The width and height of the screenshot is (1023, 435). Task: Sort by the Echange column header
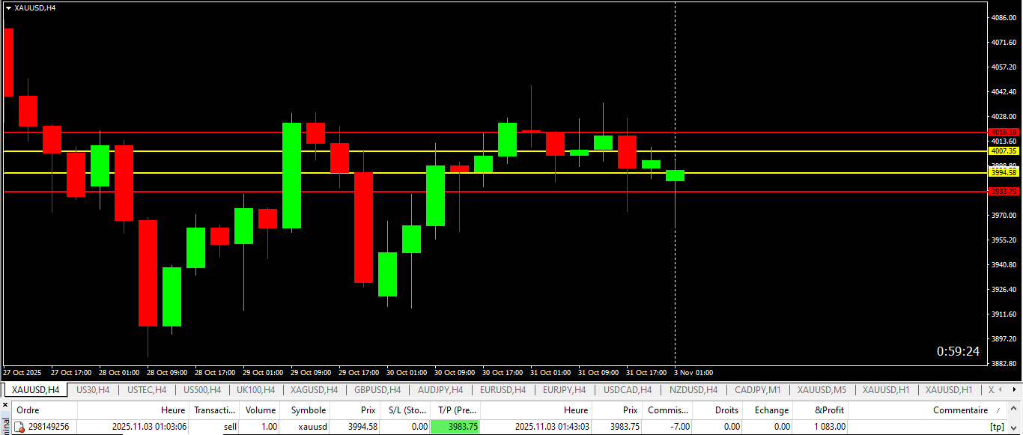point(769,410)
